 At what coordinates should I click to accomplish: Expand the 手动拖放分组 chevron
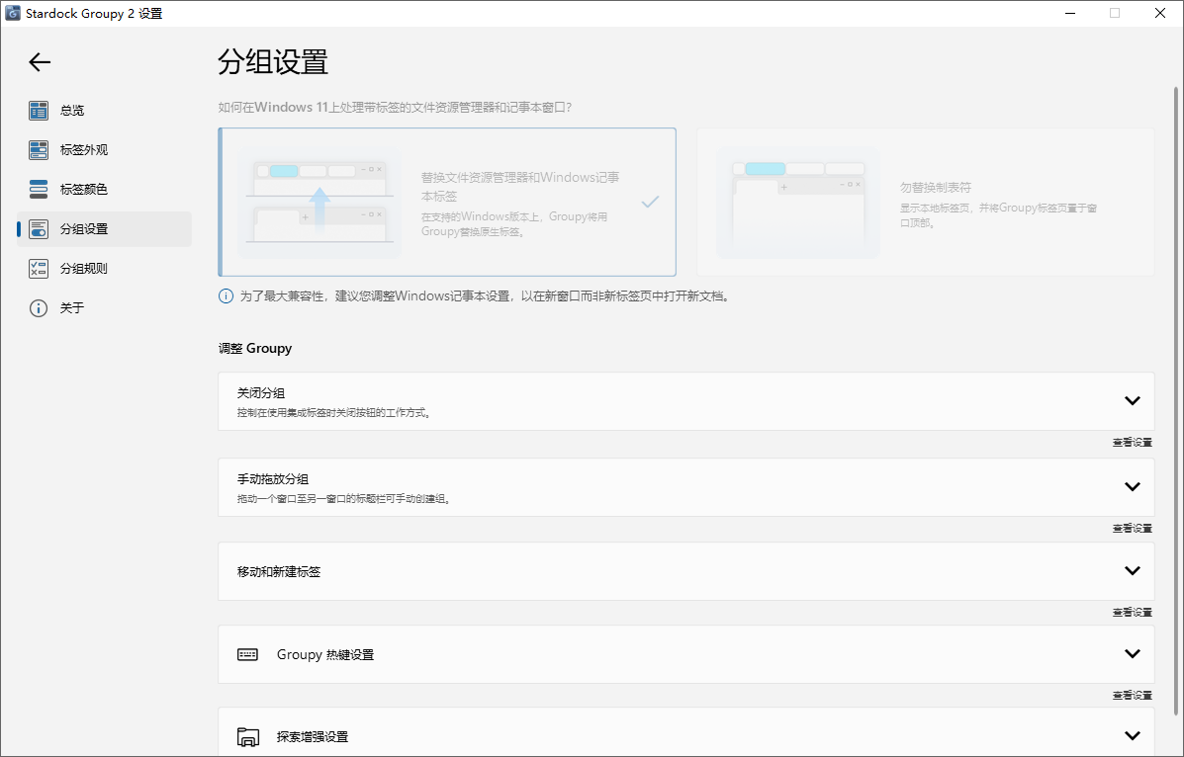click(1132, 487)
